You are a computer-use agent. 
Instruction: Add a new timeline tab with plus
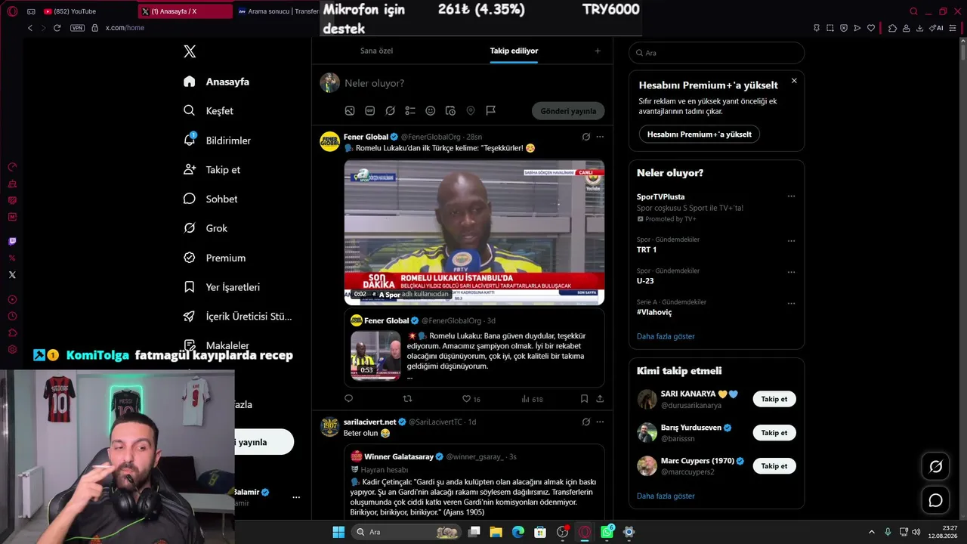coord(598,51)
